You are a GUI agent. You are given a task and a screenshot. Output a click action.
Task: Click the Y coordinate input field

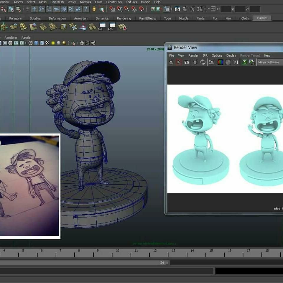point(240,9)
